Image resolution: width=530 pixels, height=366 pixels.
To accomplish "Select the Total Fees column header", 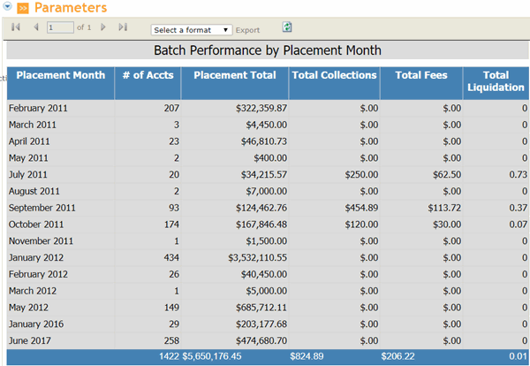I will (x=420, y=75).
